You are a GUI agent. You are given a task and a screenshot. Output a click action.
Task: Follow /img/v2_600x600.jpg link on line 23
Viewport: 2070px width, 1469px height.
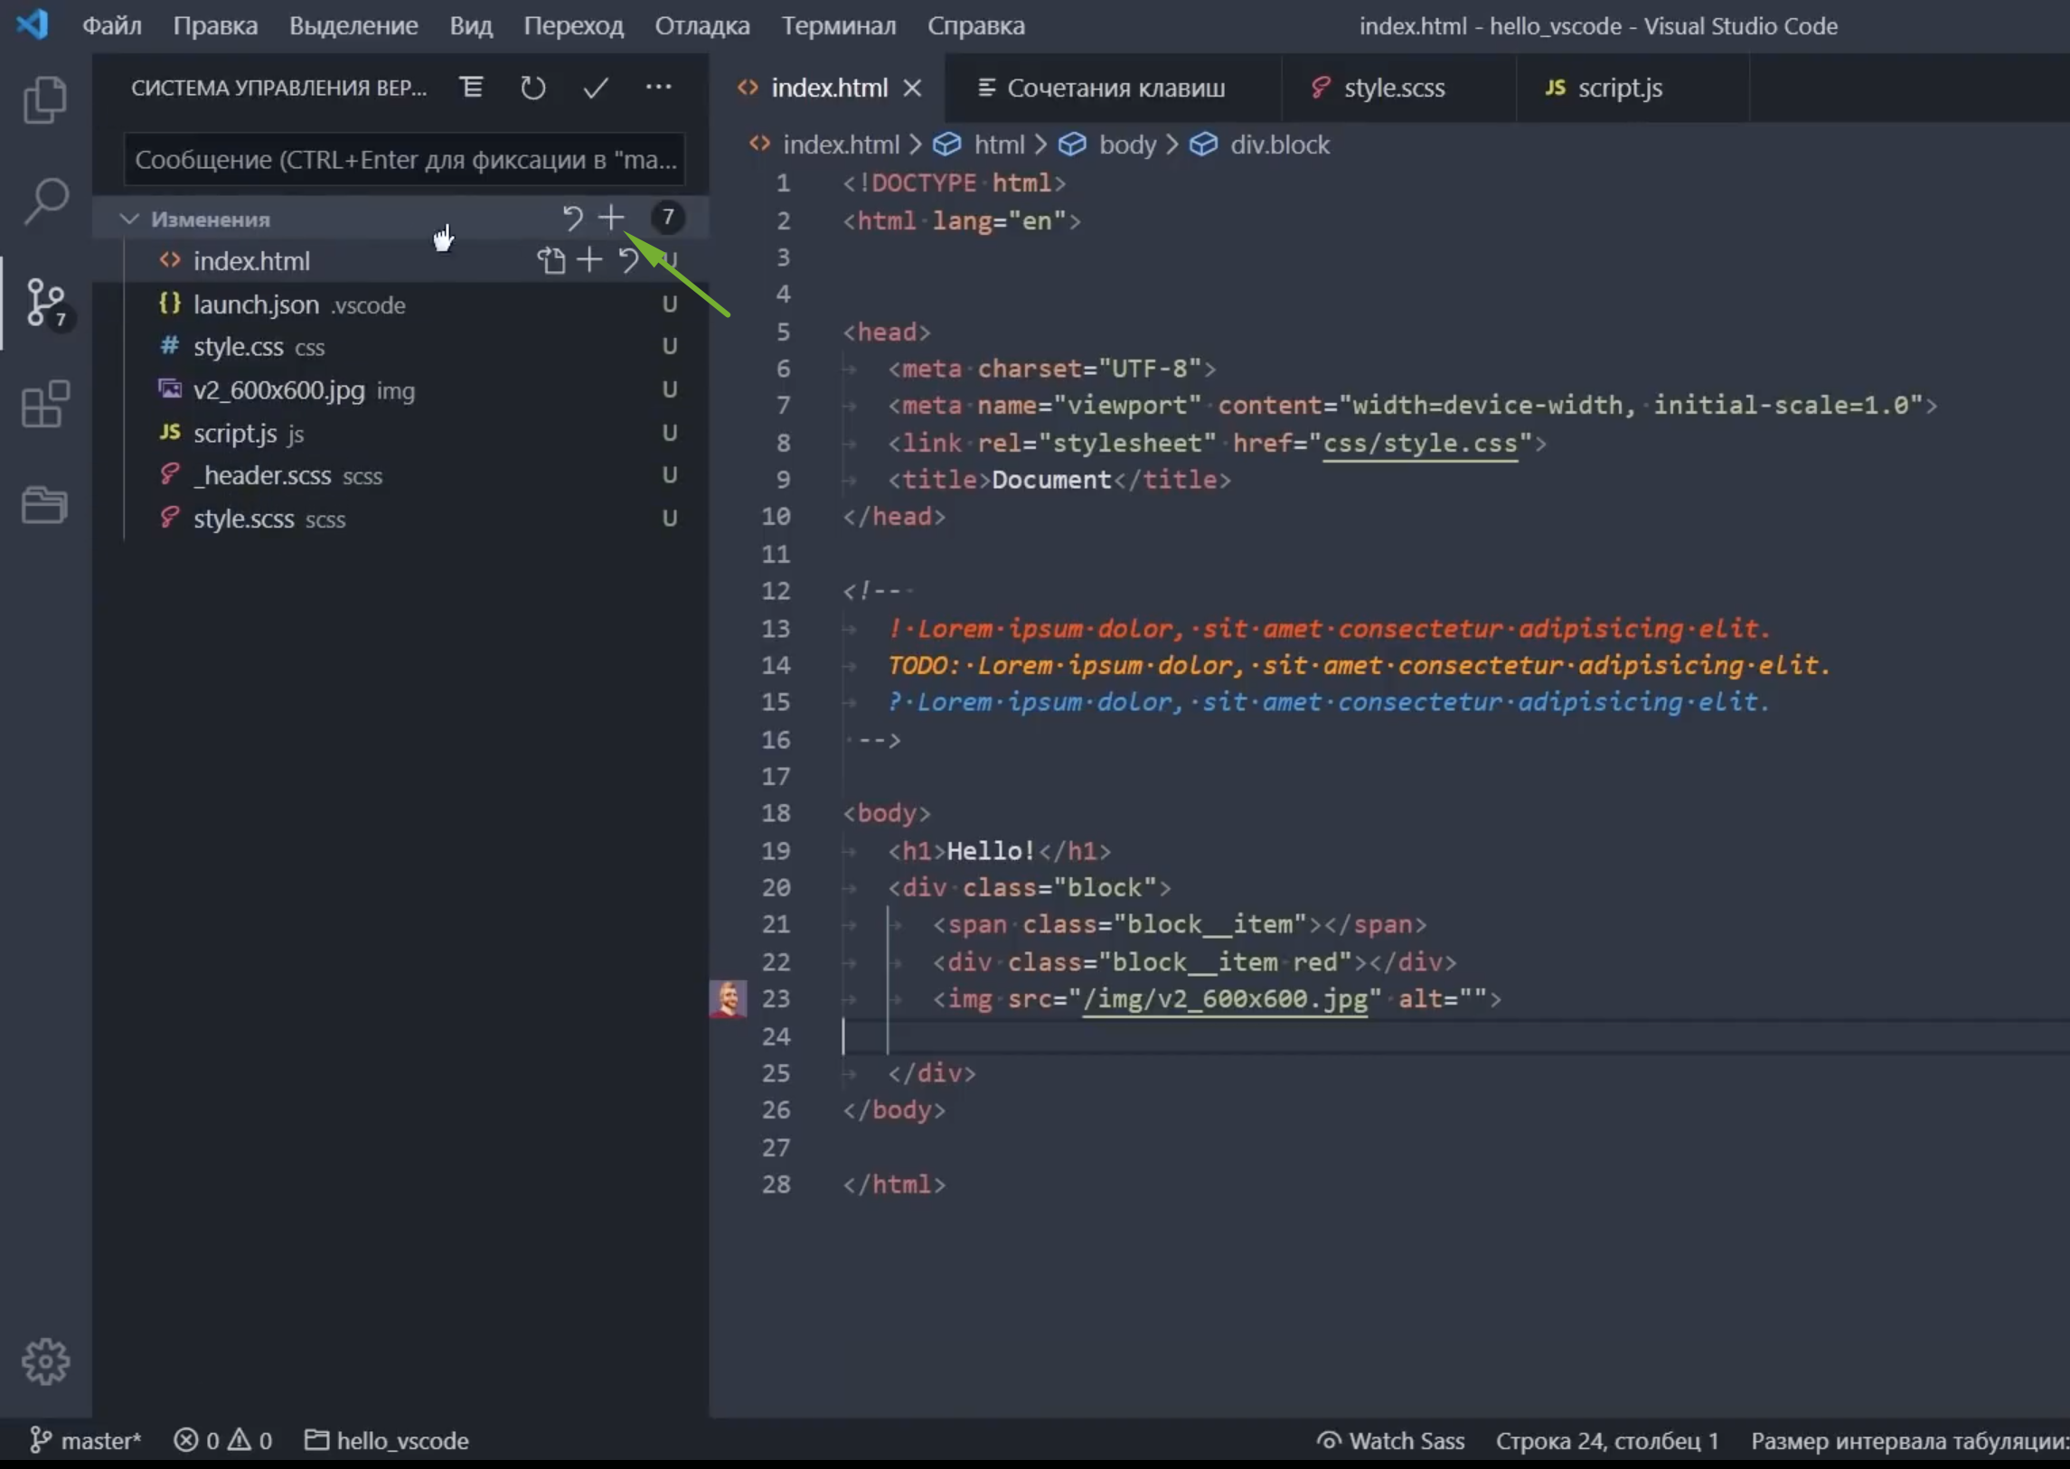point(1225,998)
